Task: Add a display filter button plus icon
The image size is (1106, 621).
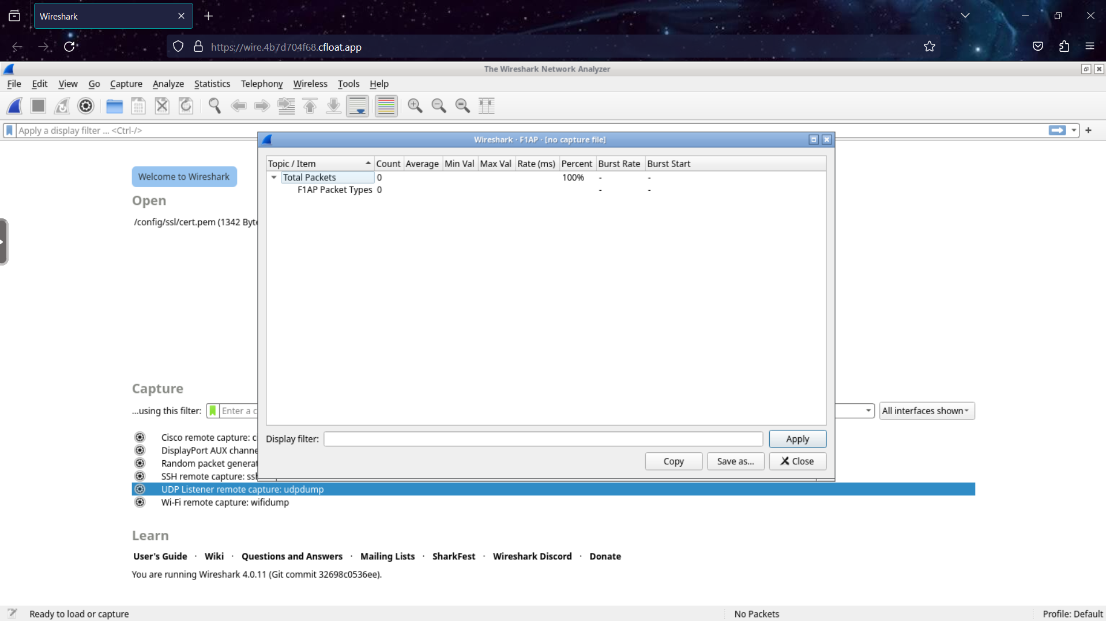Action: (1089, 131)
